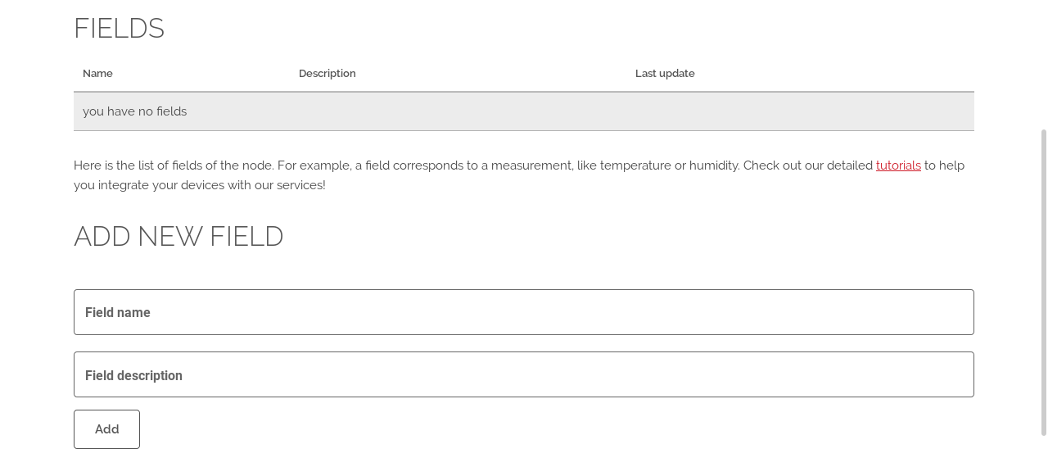
Task: Click the FIELDS heading
Action: click(x=119, y=29)
